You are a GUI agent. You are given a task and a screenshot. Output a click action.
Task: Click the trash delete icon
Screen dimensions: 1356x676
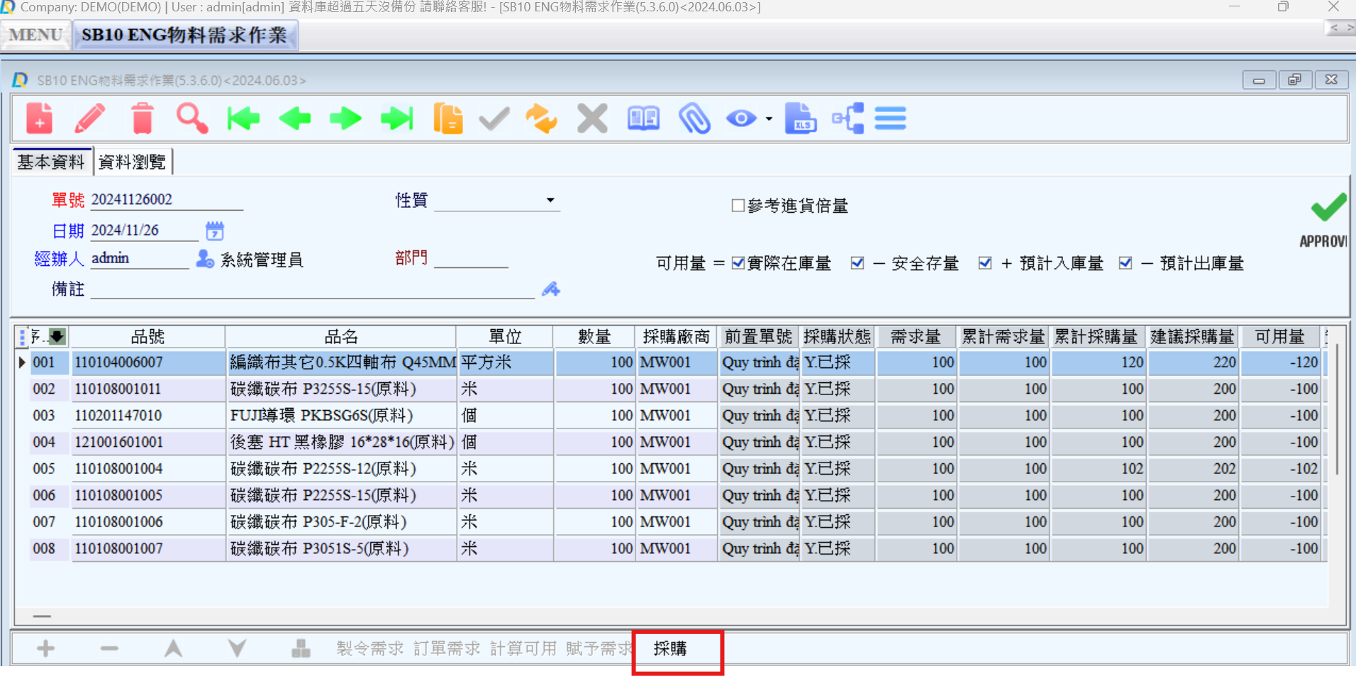[x=143, y=118]
